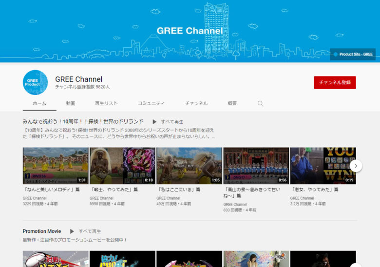Click text 最新作・注目作のプロモーションムービーを公開中！
Viewport: 380px width, 267px height.
point(75,240)
